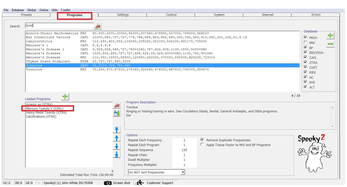Open the Database menu
This screenshot has height=187, width=347.
[18, 10]
